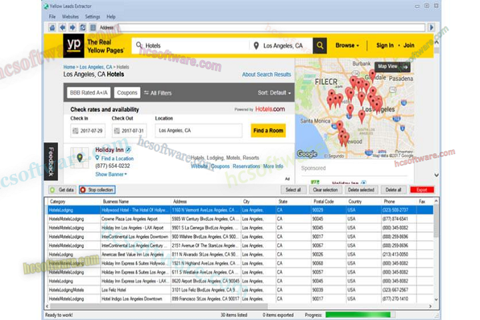Toggle the BBB Rated A+/A filter
480x320 pixels.
point(89,93)
